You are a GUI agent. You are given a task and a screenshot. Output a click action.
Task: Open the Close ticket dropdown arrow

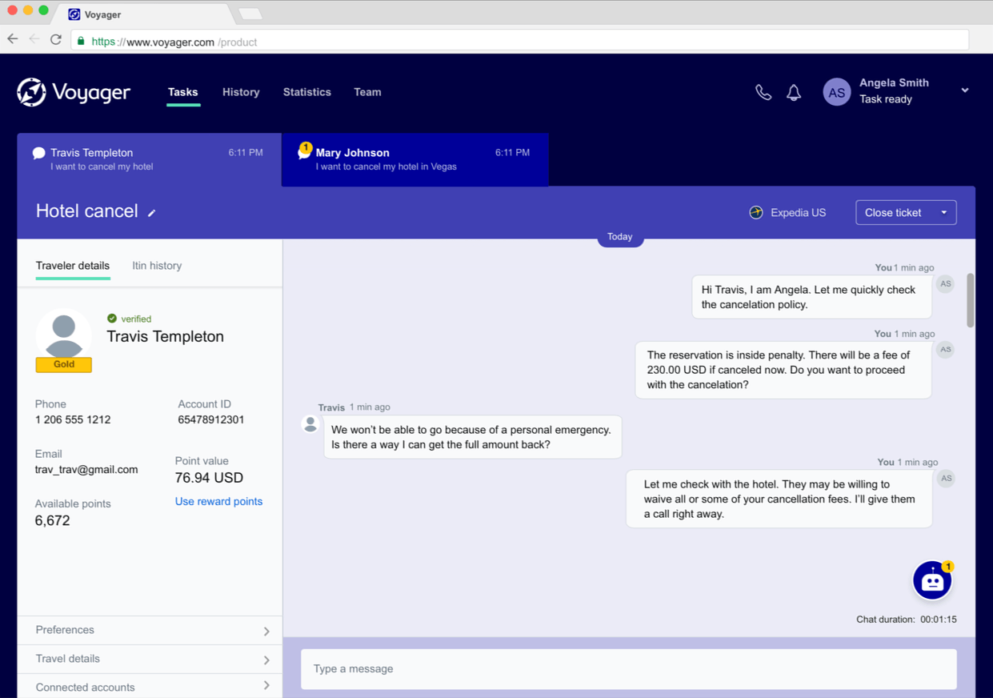tap(944, 212)
